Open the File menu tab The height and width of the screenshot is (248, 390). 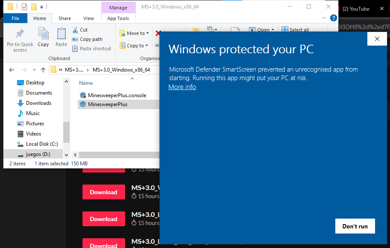click(x=15, y=18)
